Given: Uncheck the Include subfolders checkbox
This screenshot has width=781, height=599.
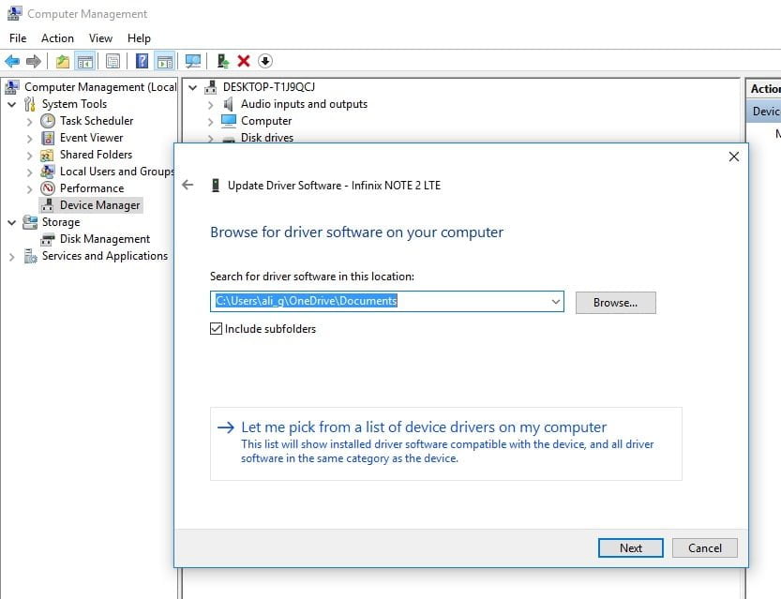Looking at the screenshot, I should click(216, 329).
